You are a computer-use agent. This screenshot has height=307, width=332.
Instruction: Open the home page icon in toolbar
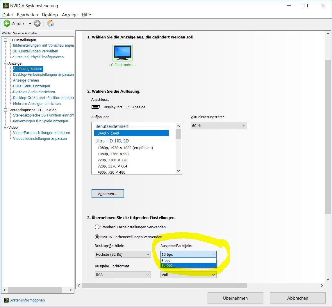50,23
